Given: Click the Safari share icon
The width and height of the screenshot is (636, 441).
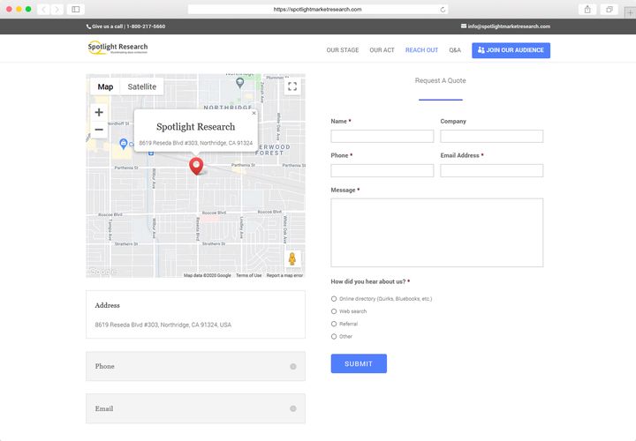Looking at the screenshot, I should pyautogui.click(x=587, y=9).
